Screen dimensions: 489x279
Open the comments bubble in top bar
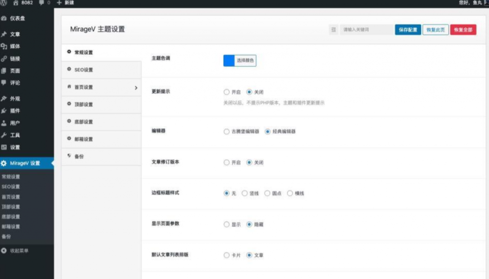[43, 3]
